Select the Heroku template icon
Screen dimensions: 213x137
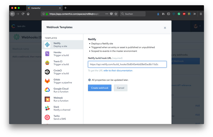[47, 54]
